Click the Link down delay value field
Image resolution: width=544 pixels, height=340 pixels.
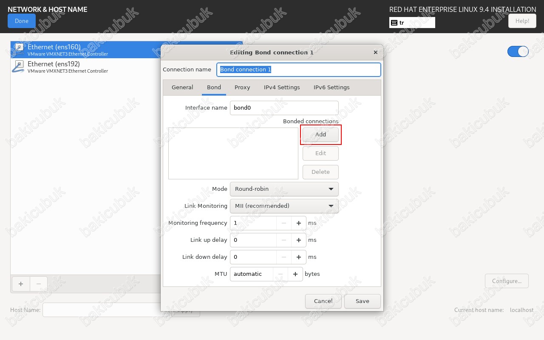coord(253,257)
